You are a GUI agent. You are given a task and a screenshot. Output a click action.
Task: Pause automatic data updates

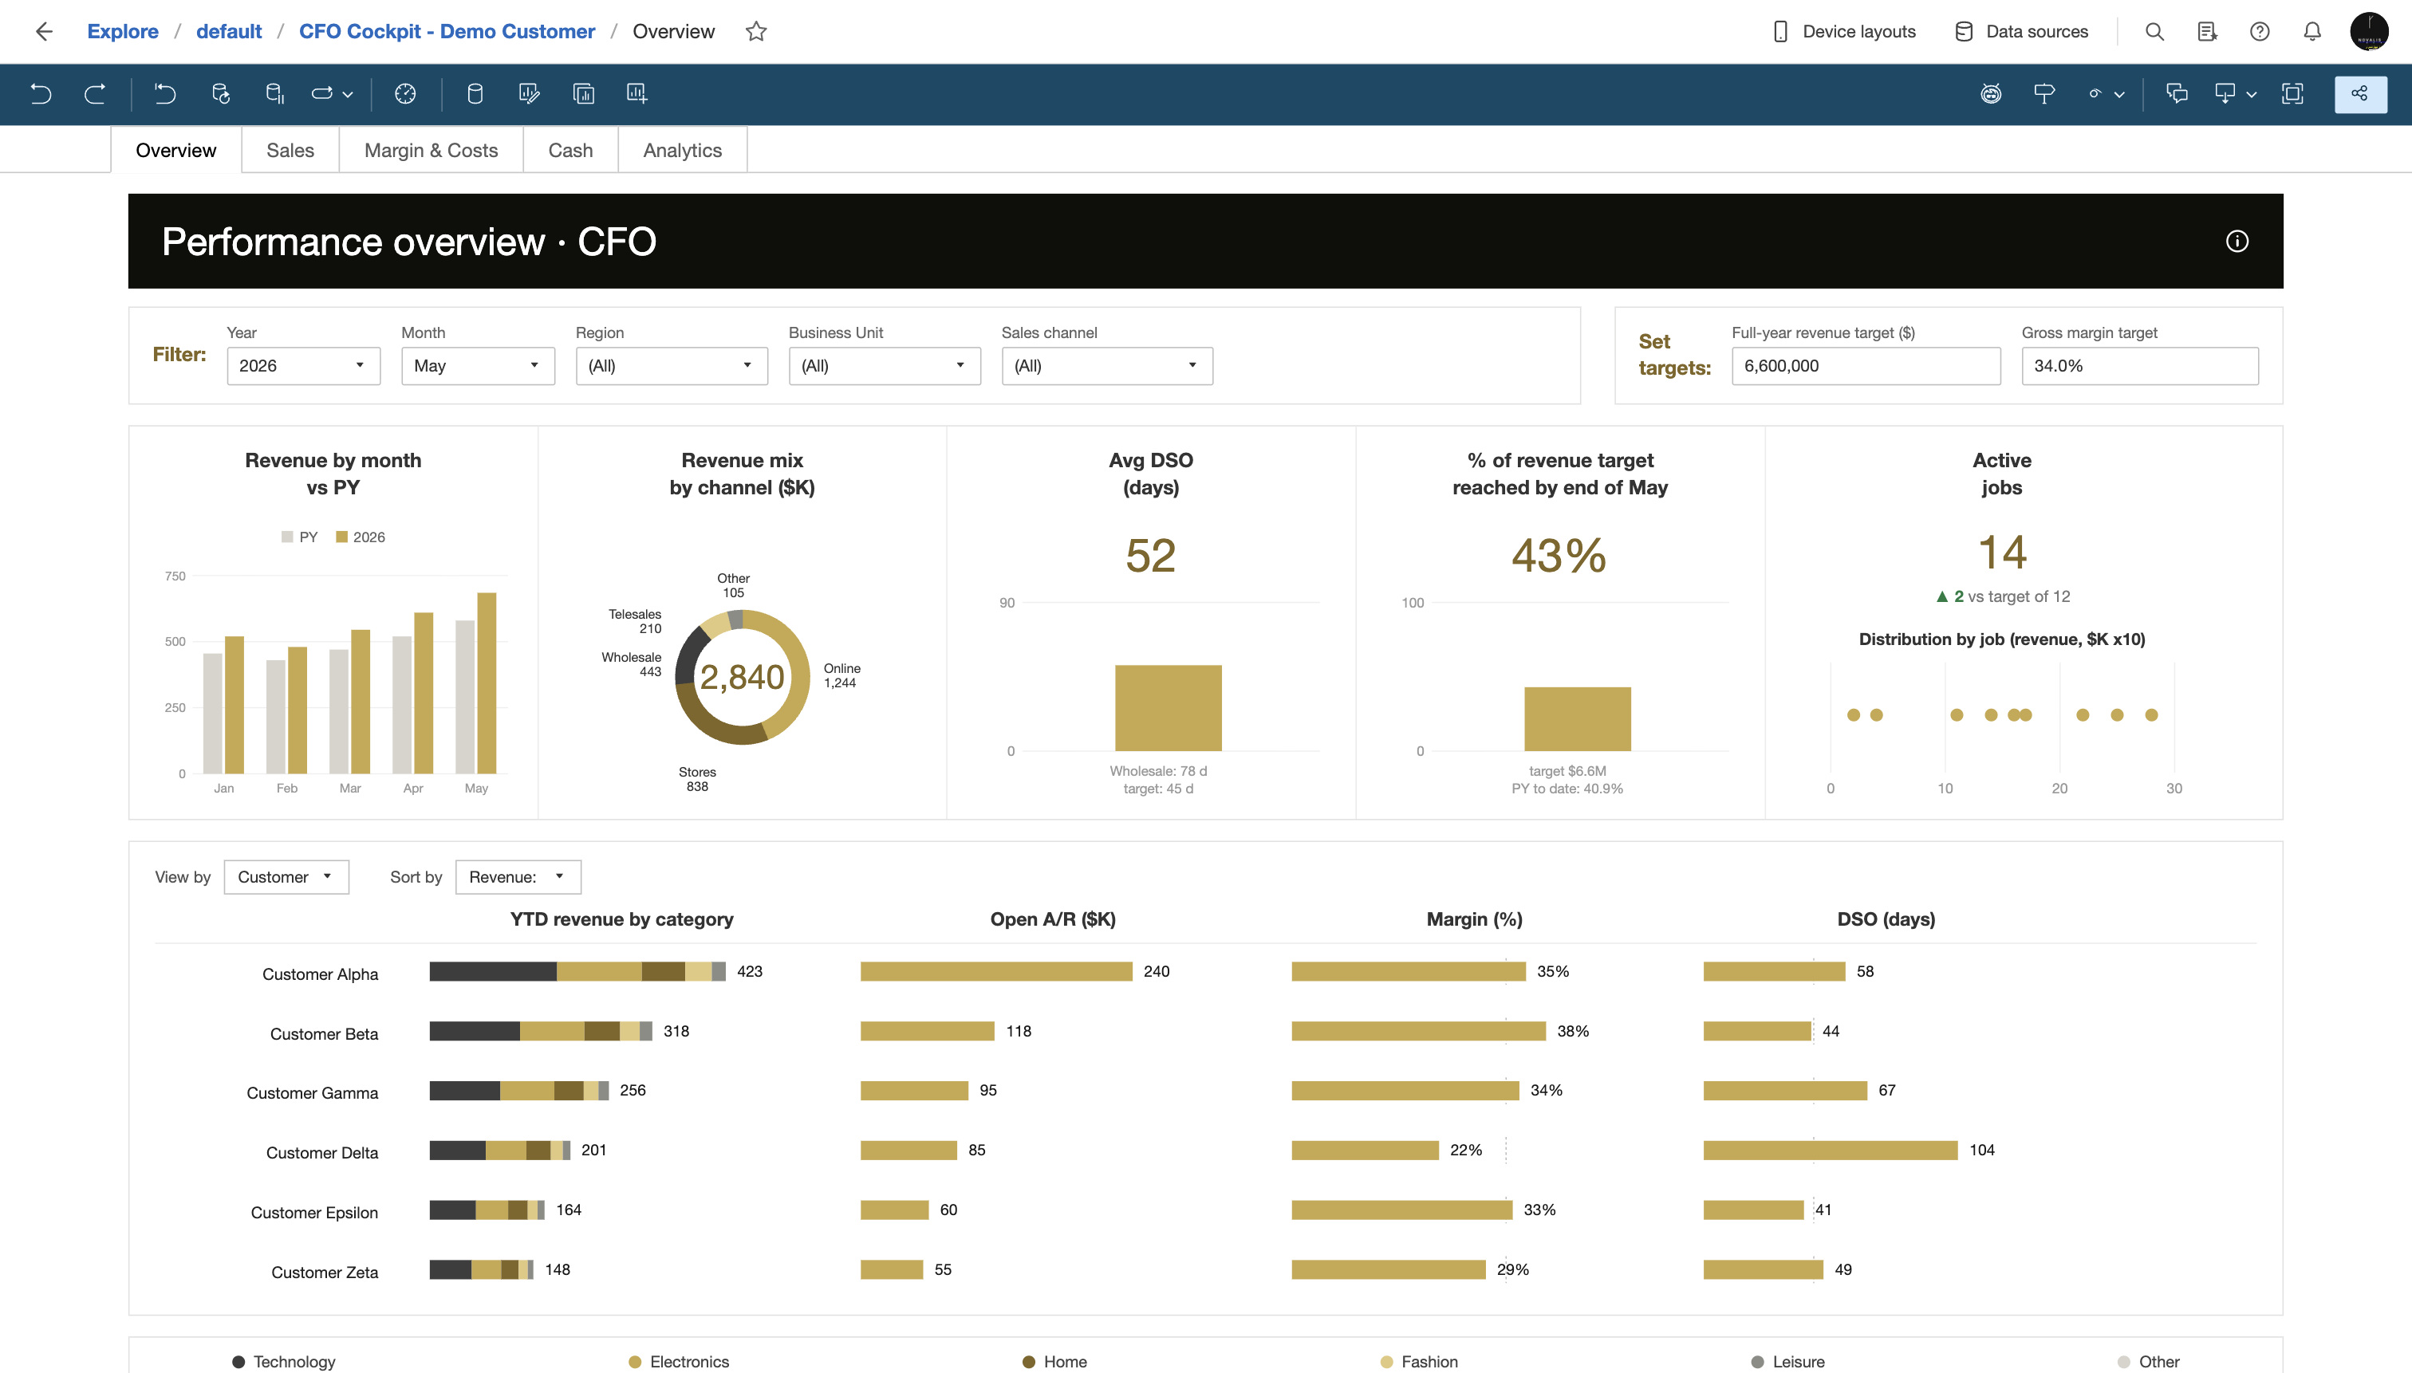274,93
